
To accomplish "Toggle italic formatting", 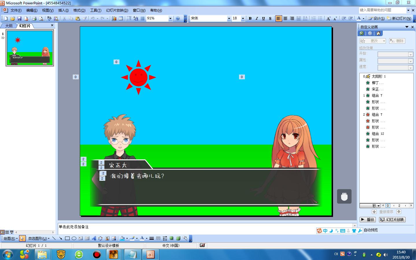I will pyautogui.click(x=257, y=19).
